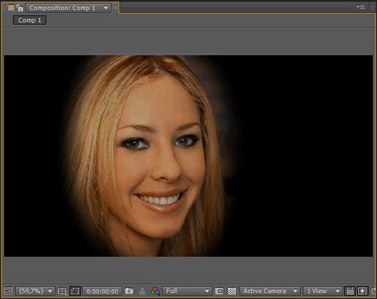Toggle the viewer lock icon
Viewport: 377px width, 299px height.
(x=20, y=8)
